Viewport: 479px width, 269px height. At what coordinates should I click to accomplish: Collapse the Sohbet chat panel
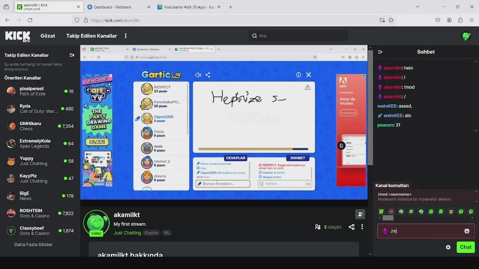[380, 52]
